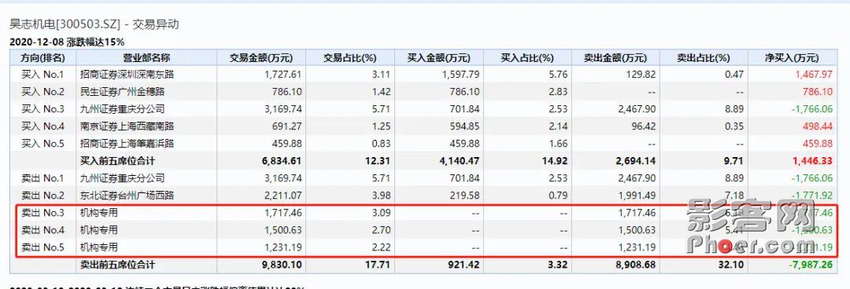Image resolution: width=850 pixels, height=289 pixels.
Task: Select 机构专用 in the 卖出 No.5 row
Action: [98, 247]
